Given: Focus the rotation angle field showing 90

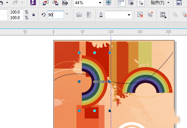Looking at the screenshot, I should coord(56,15).
